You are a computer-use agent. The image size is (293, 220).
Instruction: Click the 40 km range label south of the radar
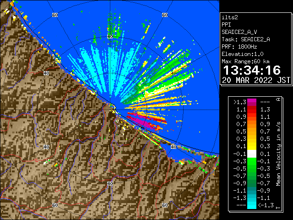point(110,183)
